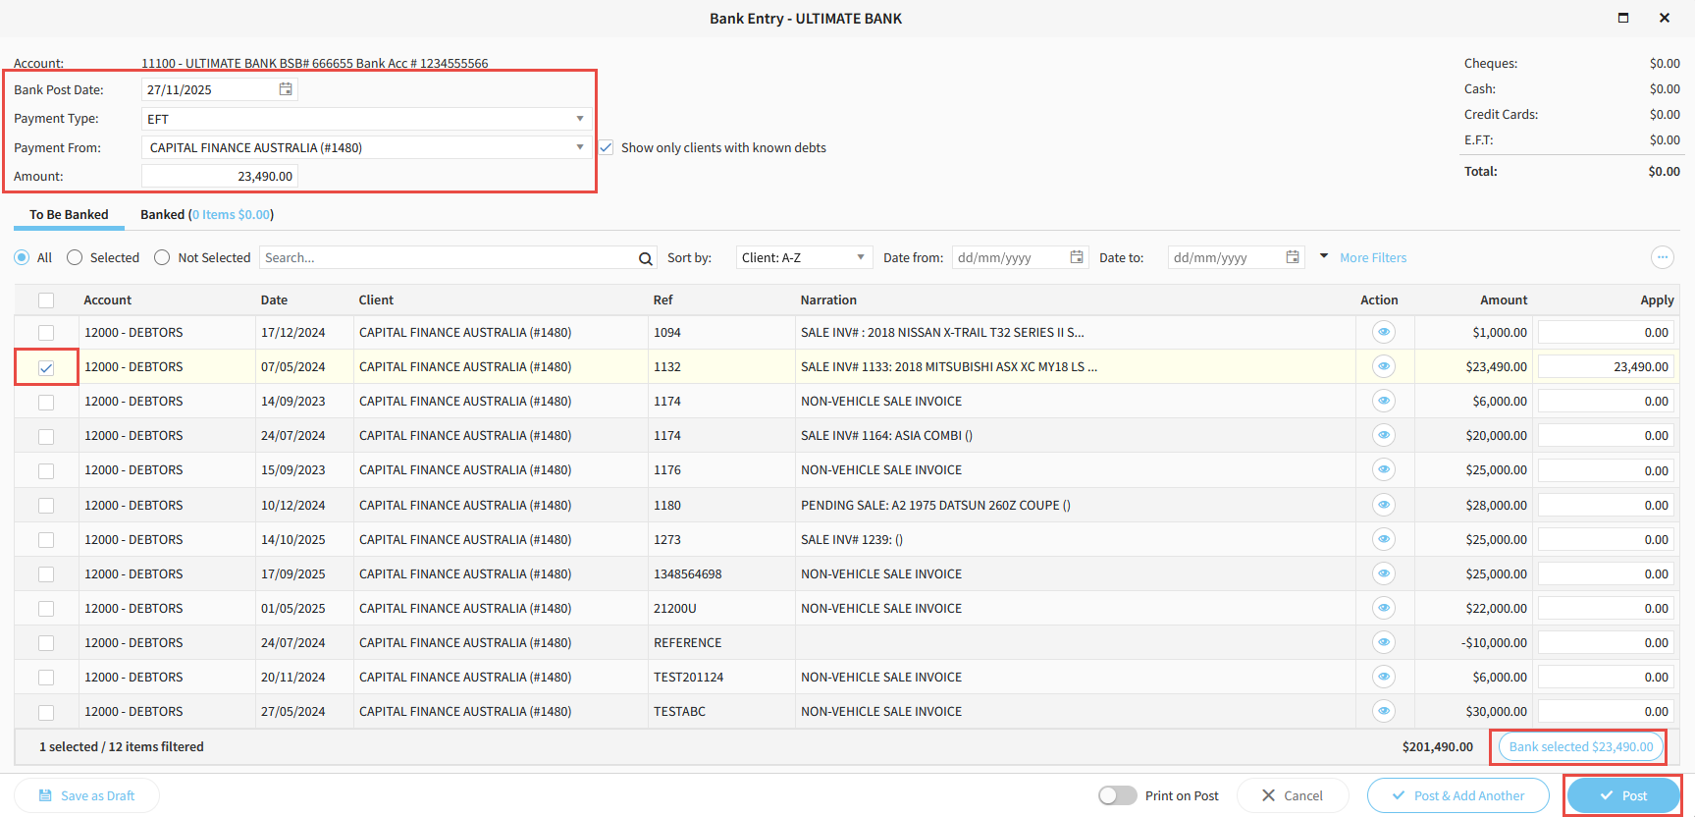
Task: Select the -$10,000.00 amount cell
Action: point(1494,642)
